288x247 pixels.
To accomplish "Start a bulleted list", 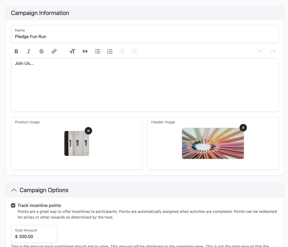I will pyautogui.click(x=98, y=51).
